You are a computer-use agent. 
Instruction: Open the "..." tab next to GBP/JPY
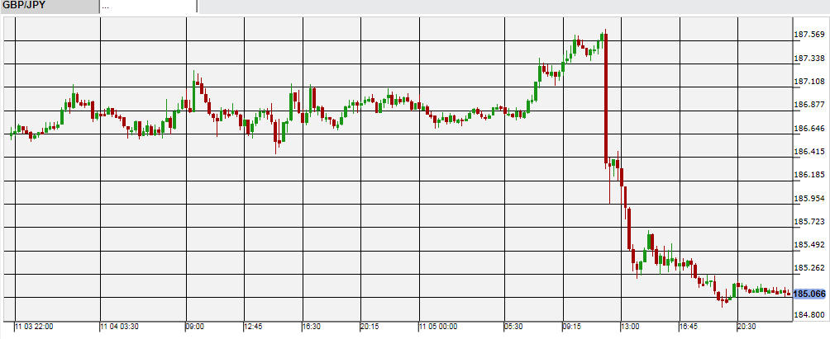149,6
